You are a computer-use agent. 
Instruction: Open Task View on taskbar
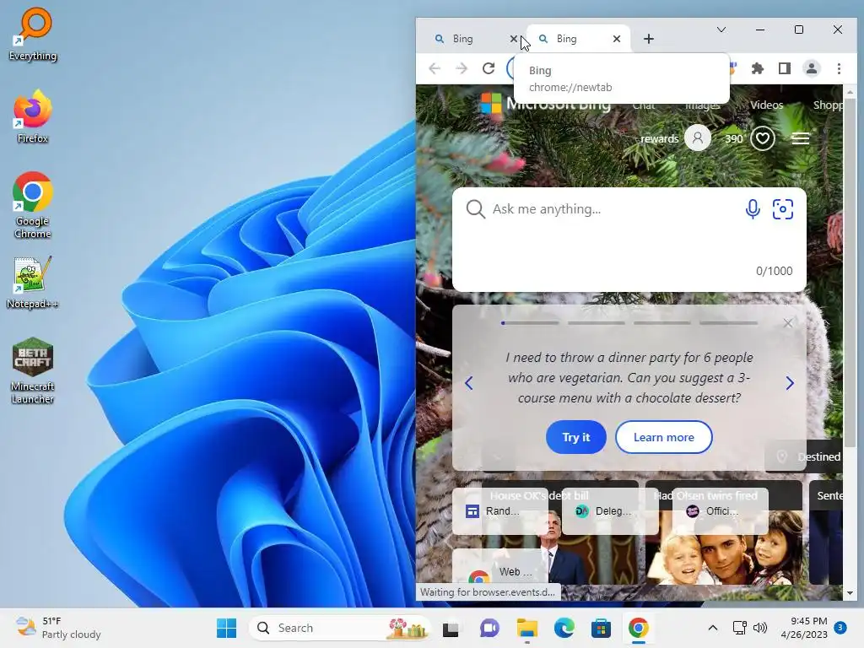tap(451, 628)
